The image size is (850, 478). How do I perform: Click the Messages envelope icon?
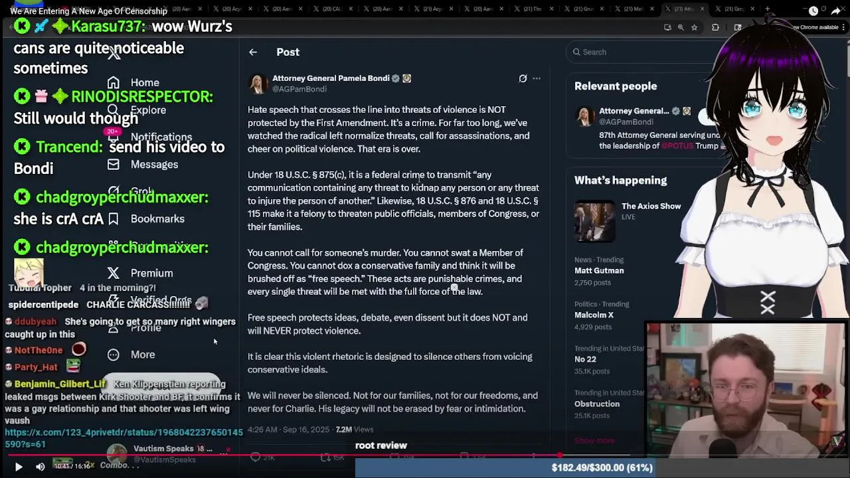114,165
